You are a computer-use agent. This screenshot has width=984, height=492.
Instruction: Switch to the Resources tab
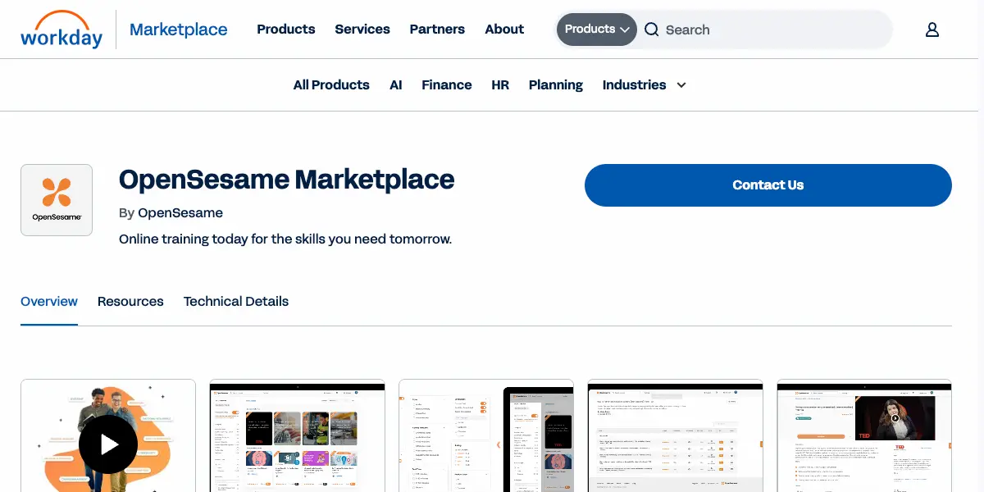[x=130, y=301]
